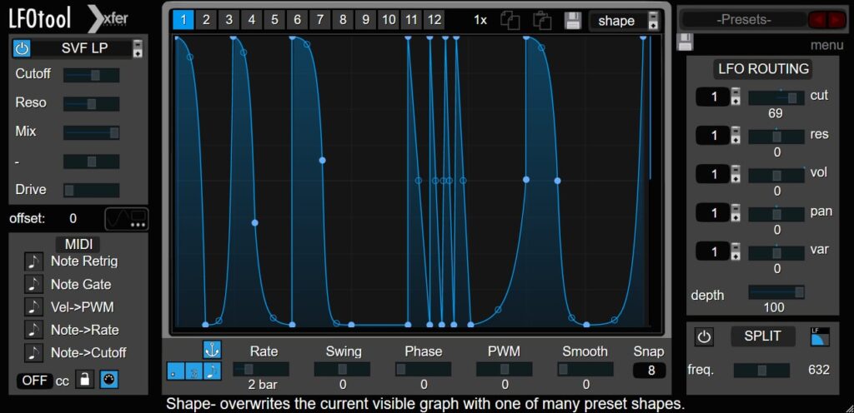Open the var LFO number dropdown arrows
854x413 pixels.
coord(736,251)
